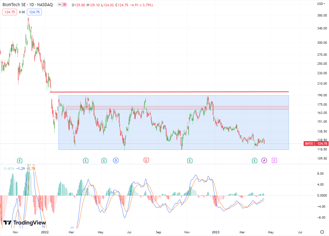Toggle the gray dash pill next to NASDAQ
The height and width of the screenshot is (236, 329).
pos(60,5)
